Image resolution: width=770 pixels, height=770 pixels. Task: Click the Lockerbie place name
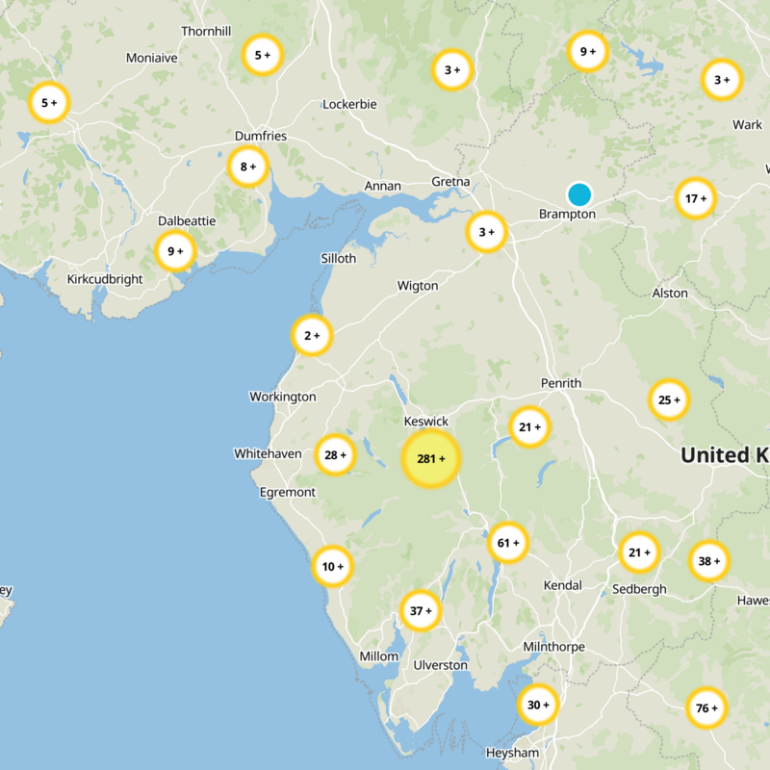pyautogui.click(x=349, y=104)
